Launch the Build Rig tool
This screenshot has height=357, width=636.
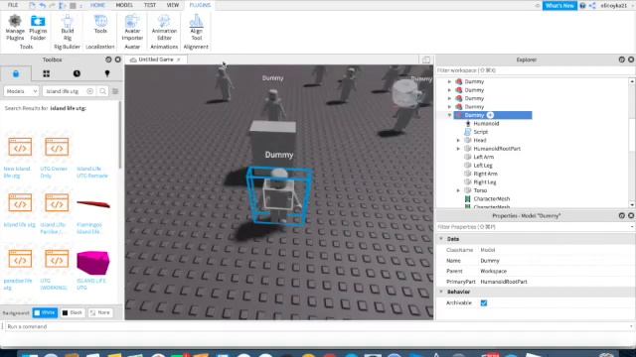(68, 27)
